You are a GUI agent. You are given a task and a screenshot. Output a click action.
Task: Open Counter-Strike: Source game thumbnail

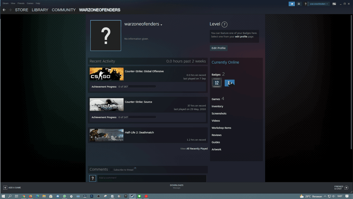(107, 104)
